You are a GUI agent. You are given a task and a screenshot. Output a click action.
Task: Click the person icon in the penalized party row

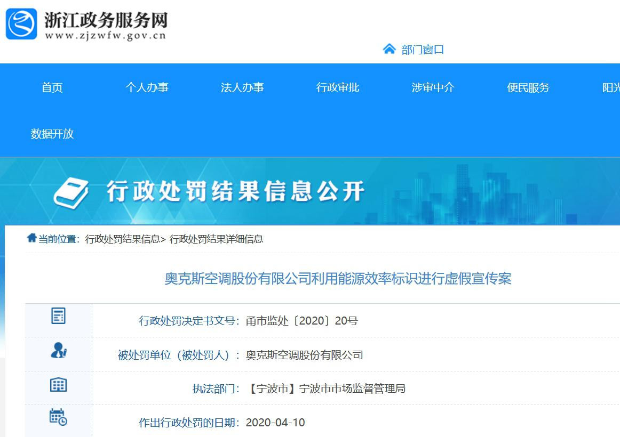tap(59, 350)
